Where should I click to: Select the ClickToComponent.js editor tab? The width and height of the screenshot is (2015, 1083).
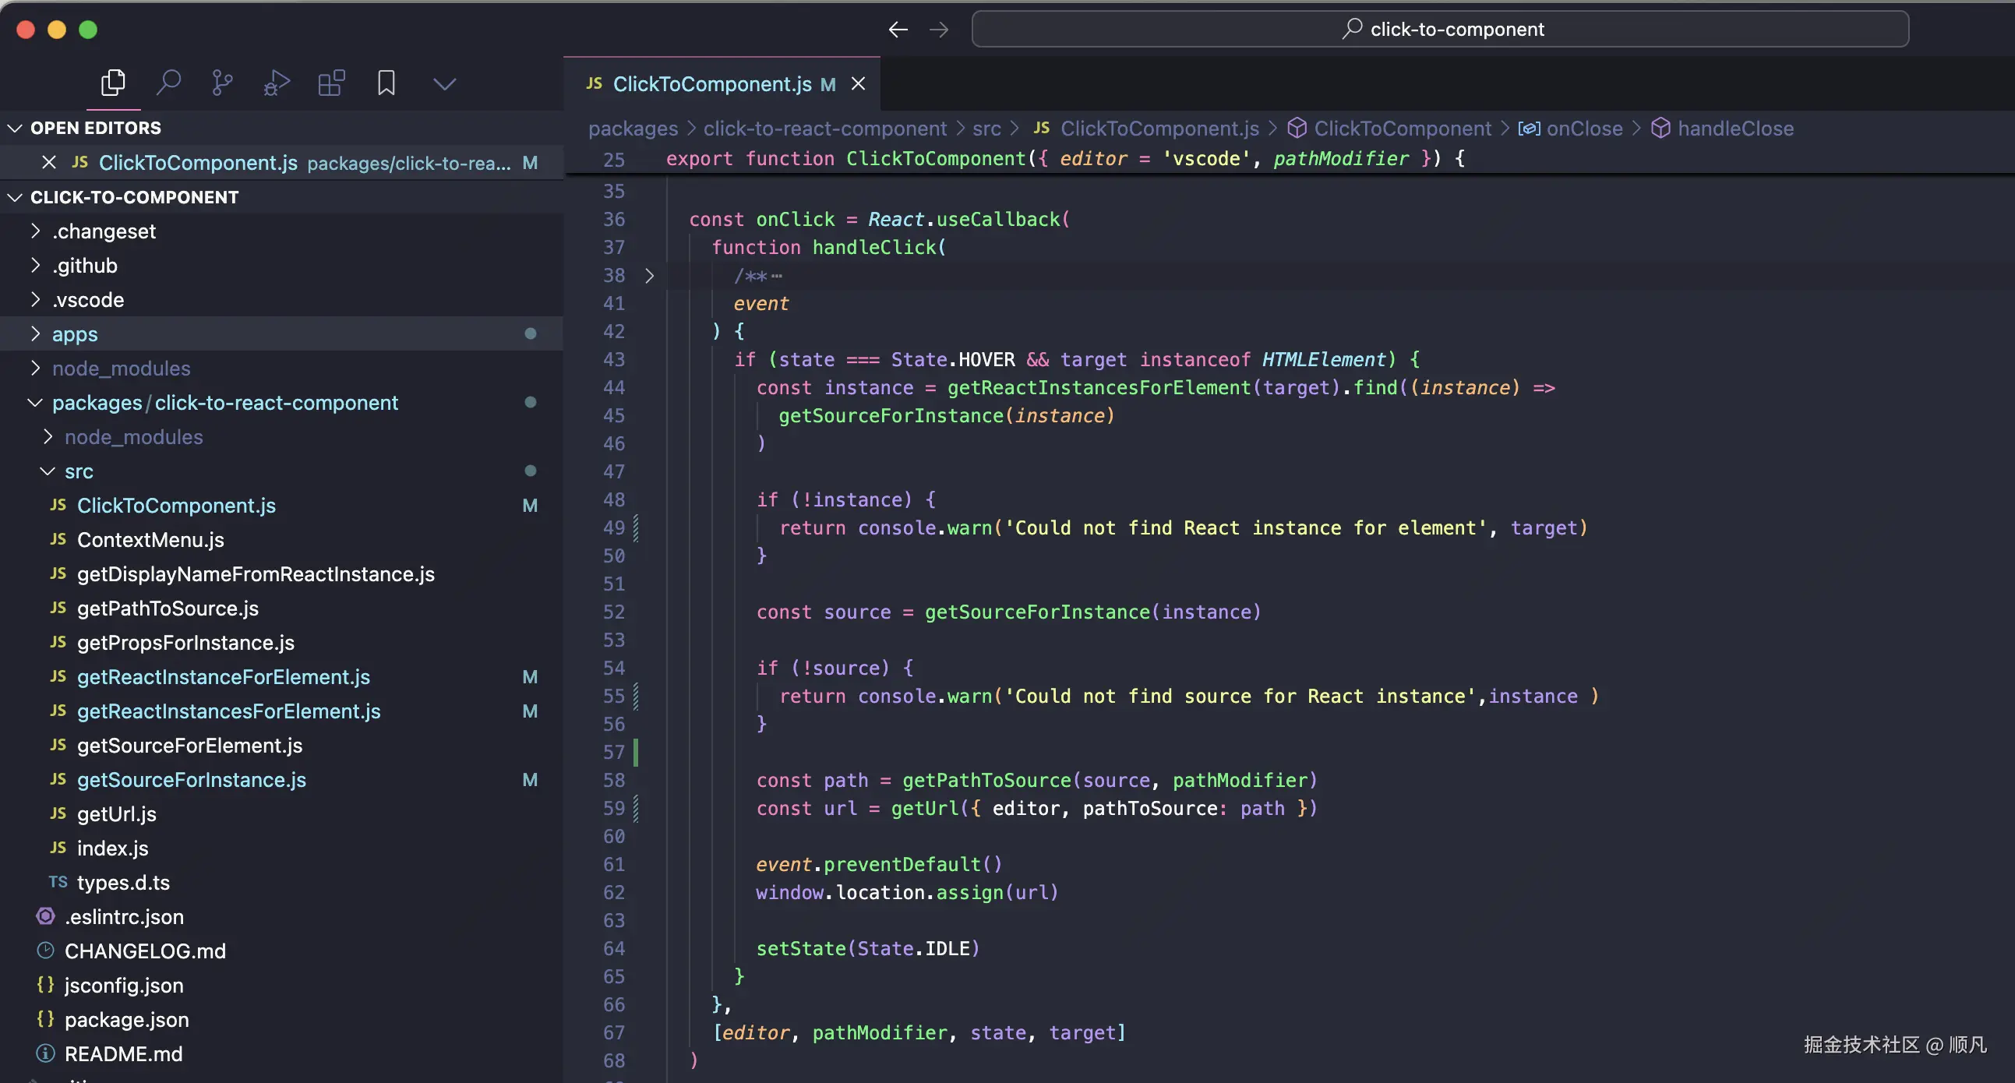point(711,83)
